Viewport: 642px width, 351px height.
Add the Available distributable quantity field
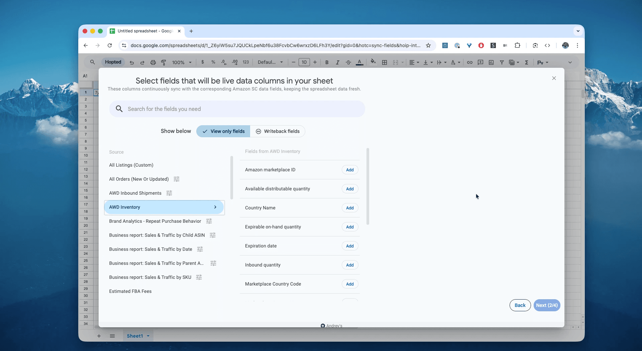click(x=350, y=189)
